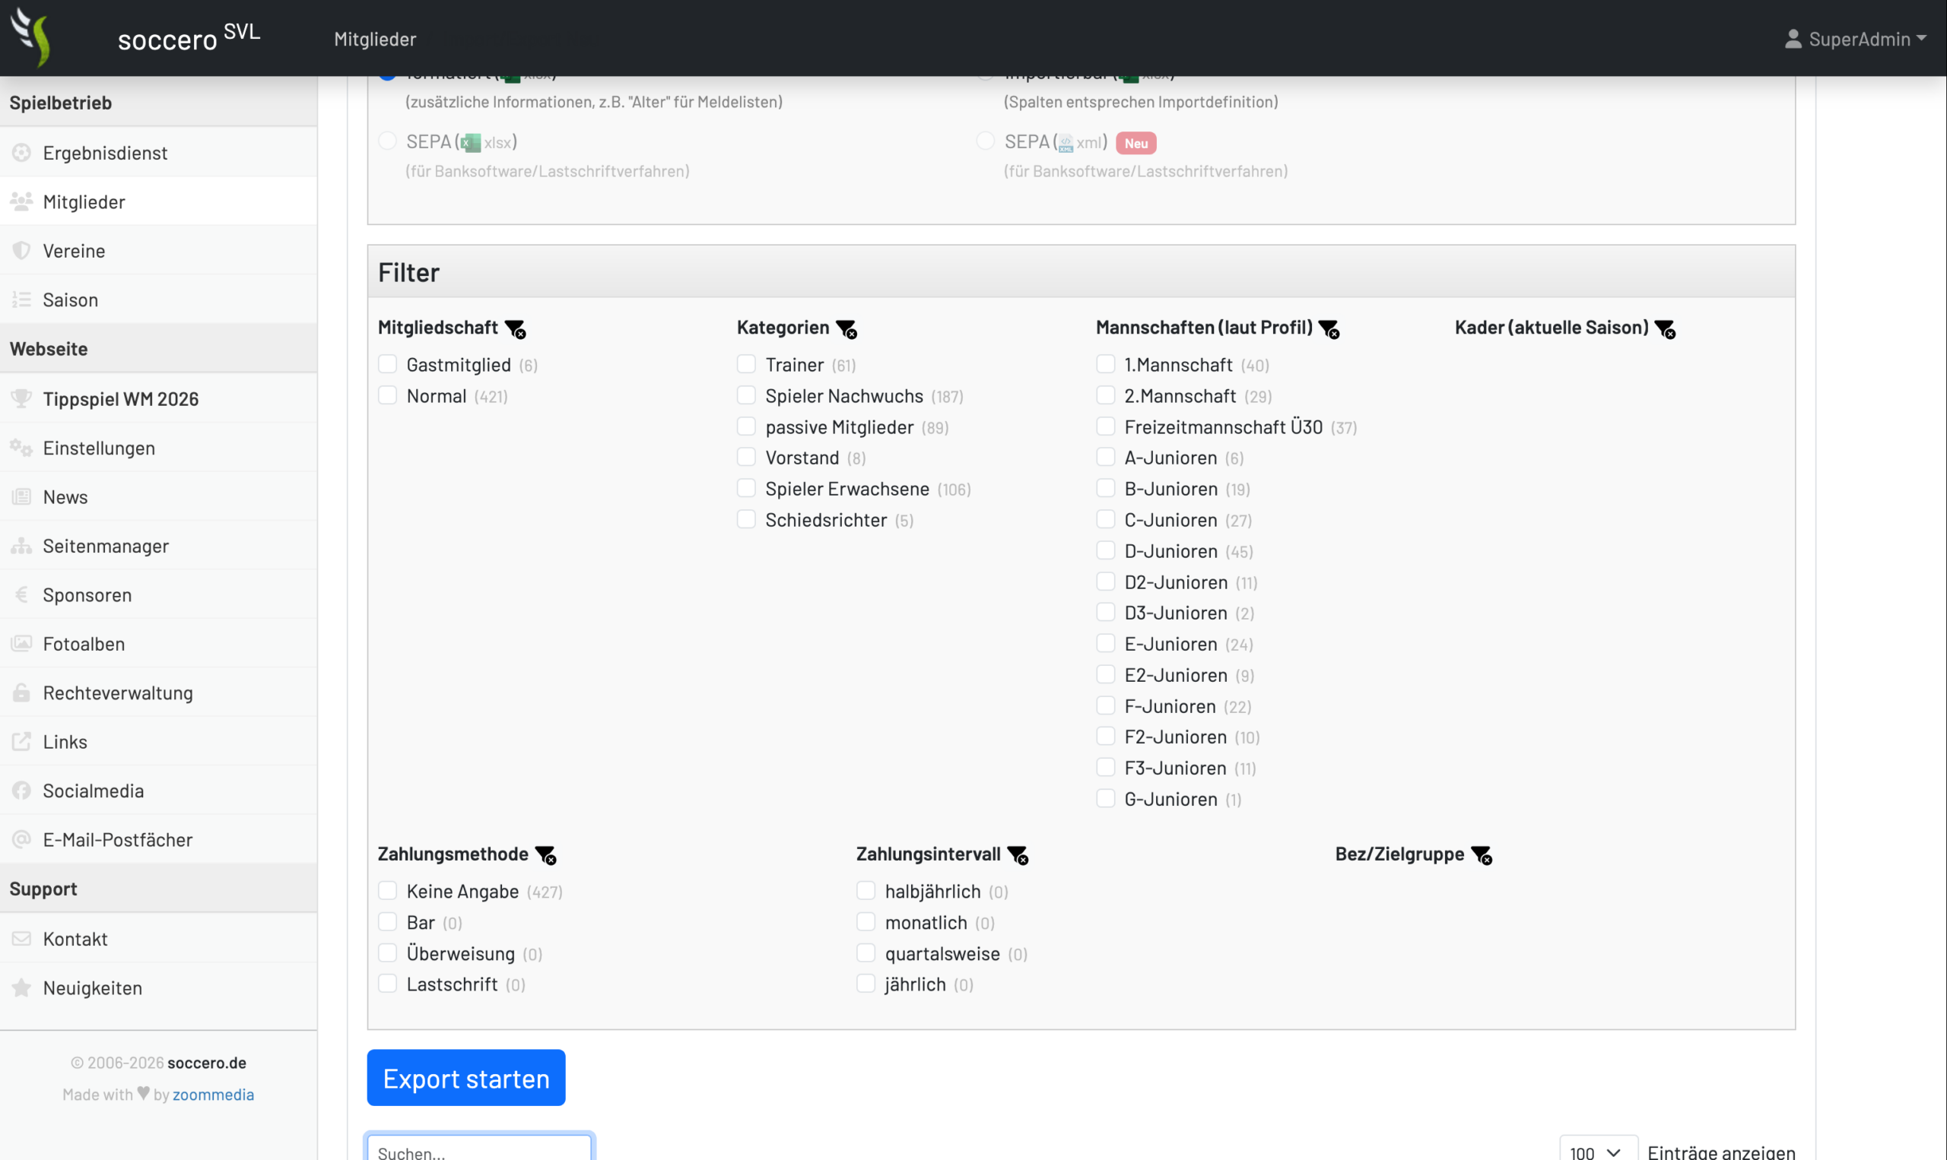Tick the Gastmitglied checkbox
The width and height of the screenshot is (1947, 1160).
[x=388, y=364]
